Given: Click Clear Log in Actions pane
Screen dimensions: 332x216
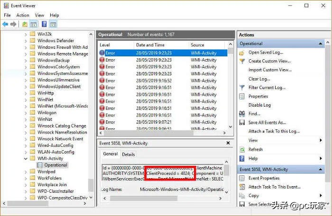Looking at the screenshot, I should tap(259, 79).
